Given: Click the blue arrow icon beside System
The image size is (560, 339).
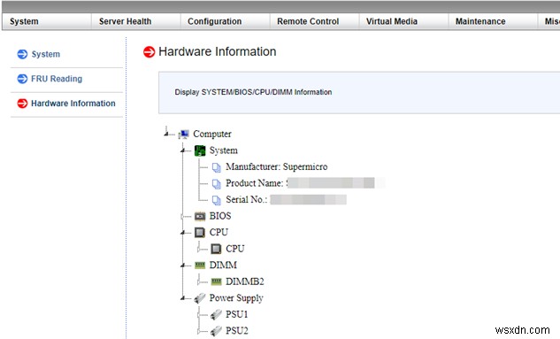Looking at the screenshot, I should pos(22,54).
